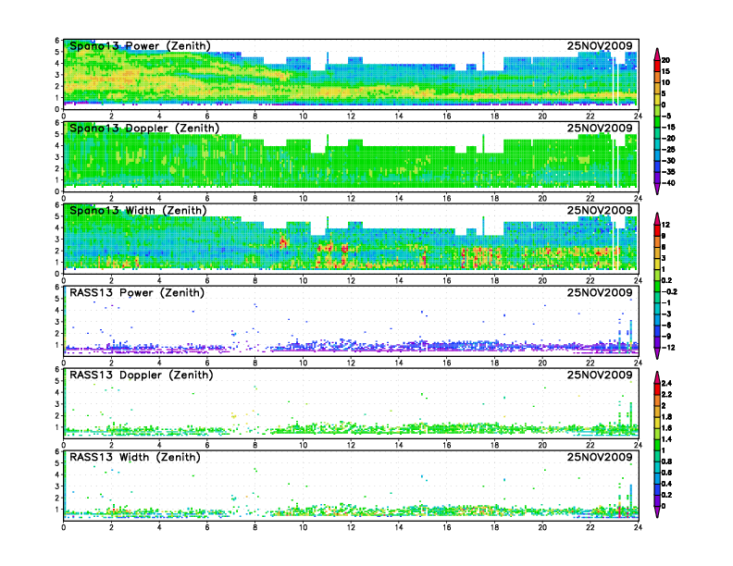The width and height of the screenshot is (733, 566).
Task: Click the 25NOV2009 date in Spano13 Power panel
Action: pos(601,46)
